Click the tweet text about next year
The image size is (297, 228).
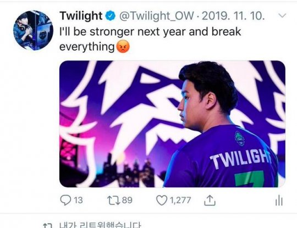[x=150, y=39]
